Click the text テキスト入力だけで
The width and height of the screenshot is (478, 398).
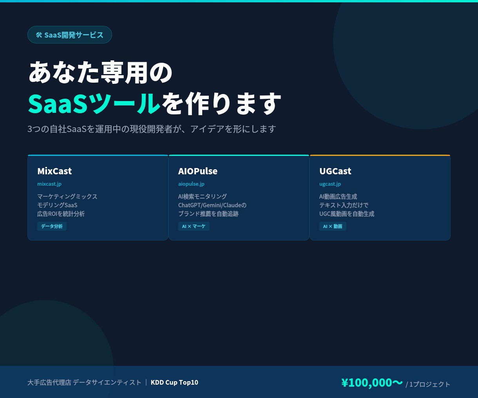pos(344,205)
